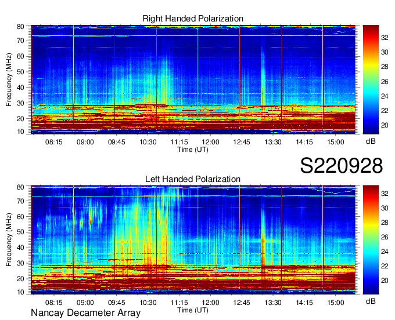Click 15:00 tick label on Left Handed time axis
This screenshot has width=395, height=320.
pos(336,303)
